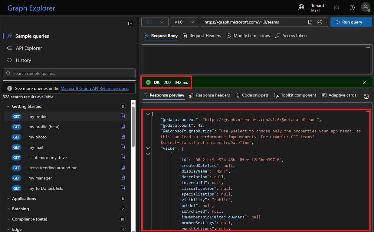Click the share query icon beside the URL
374x232 pixels.
click(x=320, y=22)
